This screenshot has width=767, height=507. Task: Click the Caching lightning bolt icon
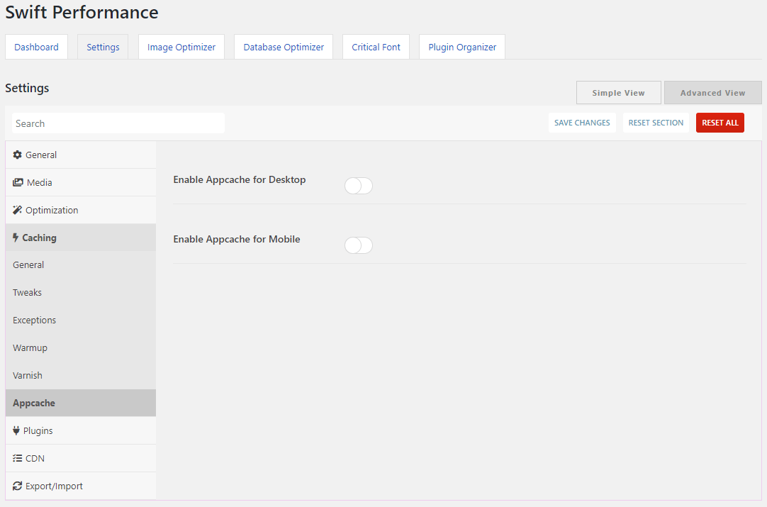coord(16,238)
